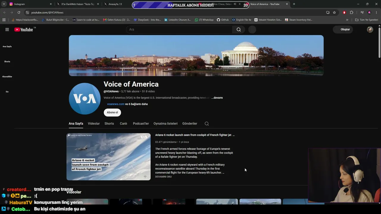
Task: Open the GitHub bookmark
Action: 223,20
